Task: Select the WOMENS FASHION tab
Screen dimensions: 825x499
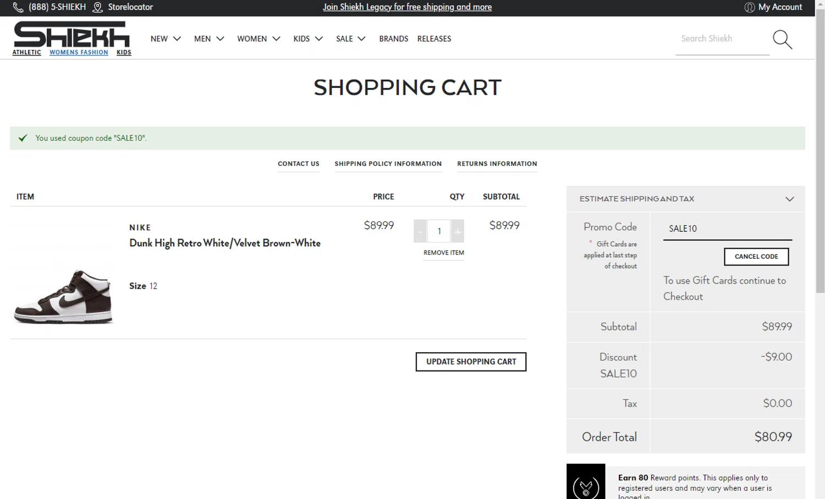Action: point(79,52)
